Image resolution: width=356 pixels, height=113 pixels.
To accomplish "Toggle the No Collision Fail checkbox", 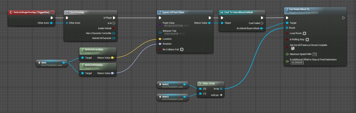I will pyautogui.click(x=182, y=50).
